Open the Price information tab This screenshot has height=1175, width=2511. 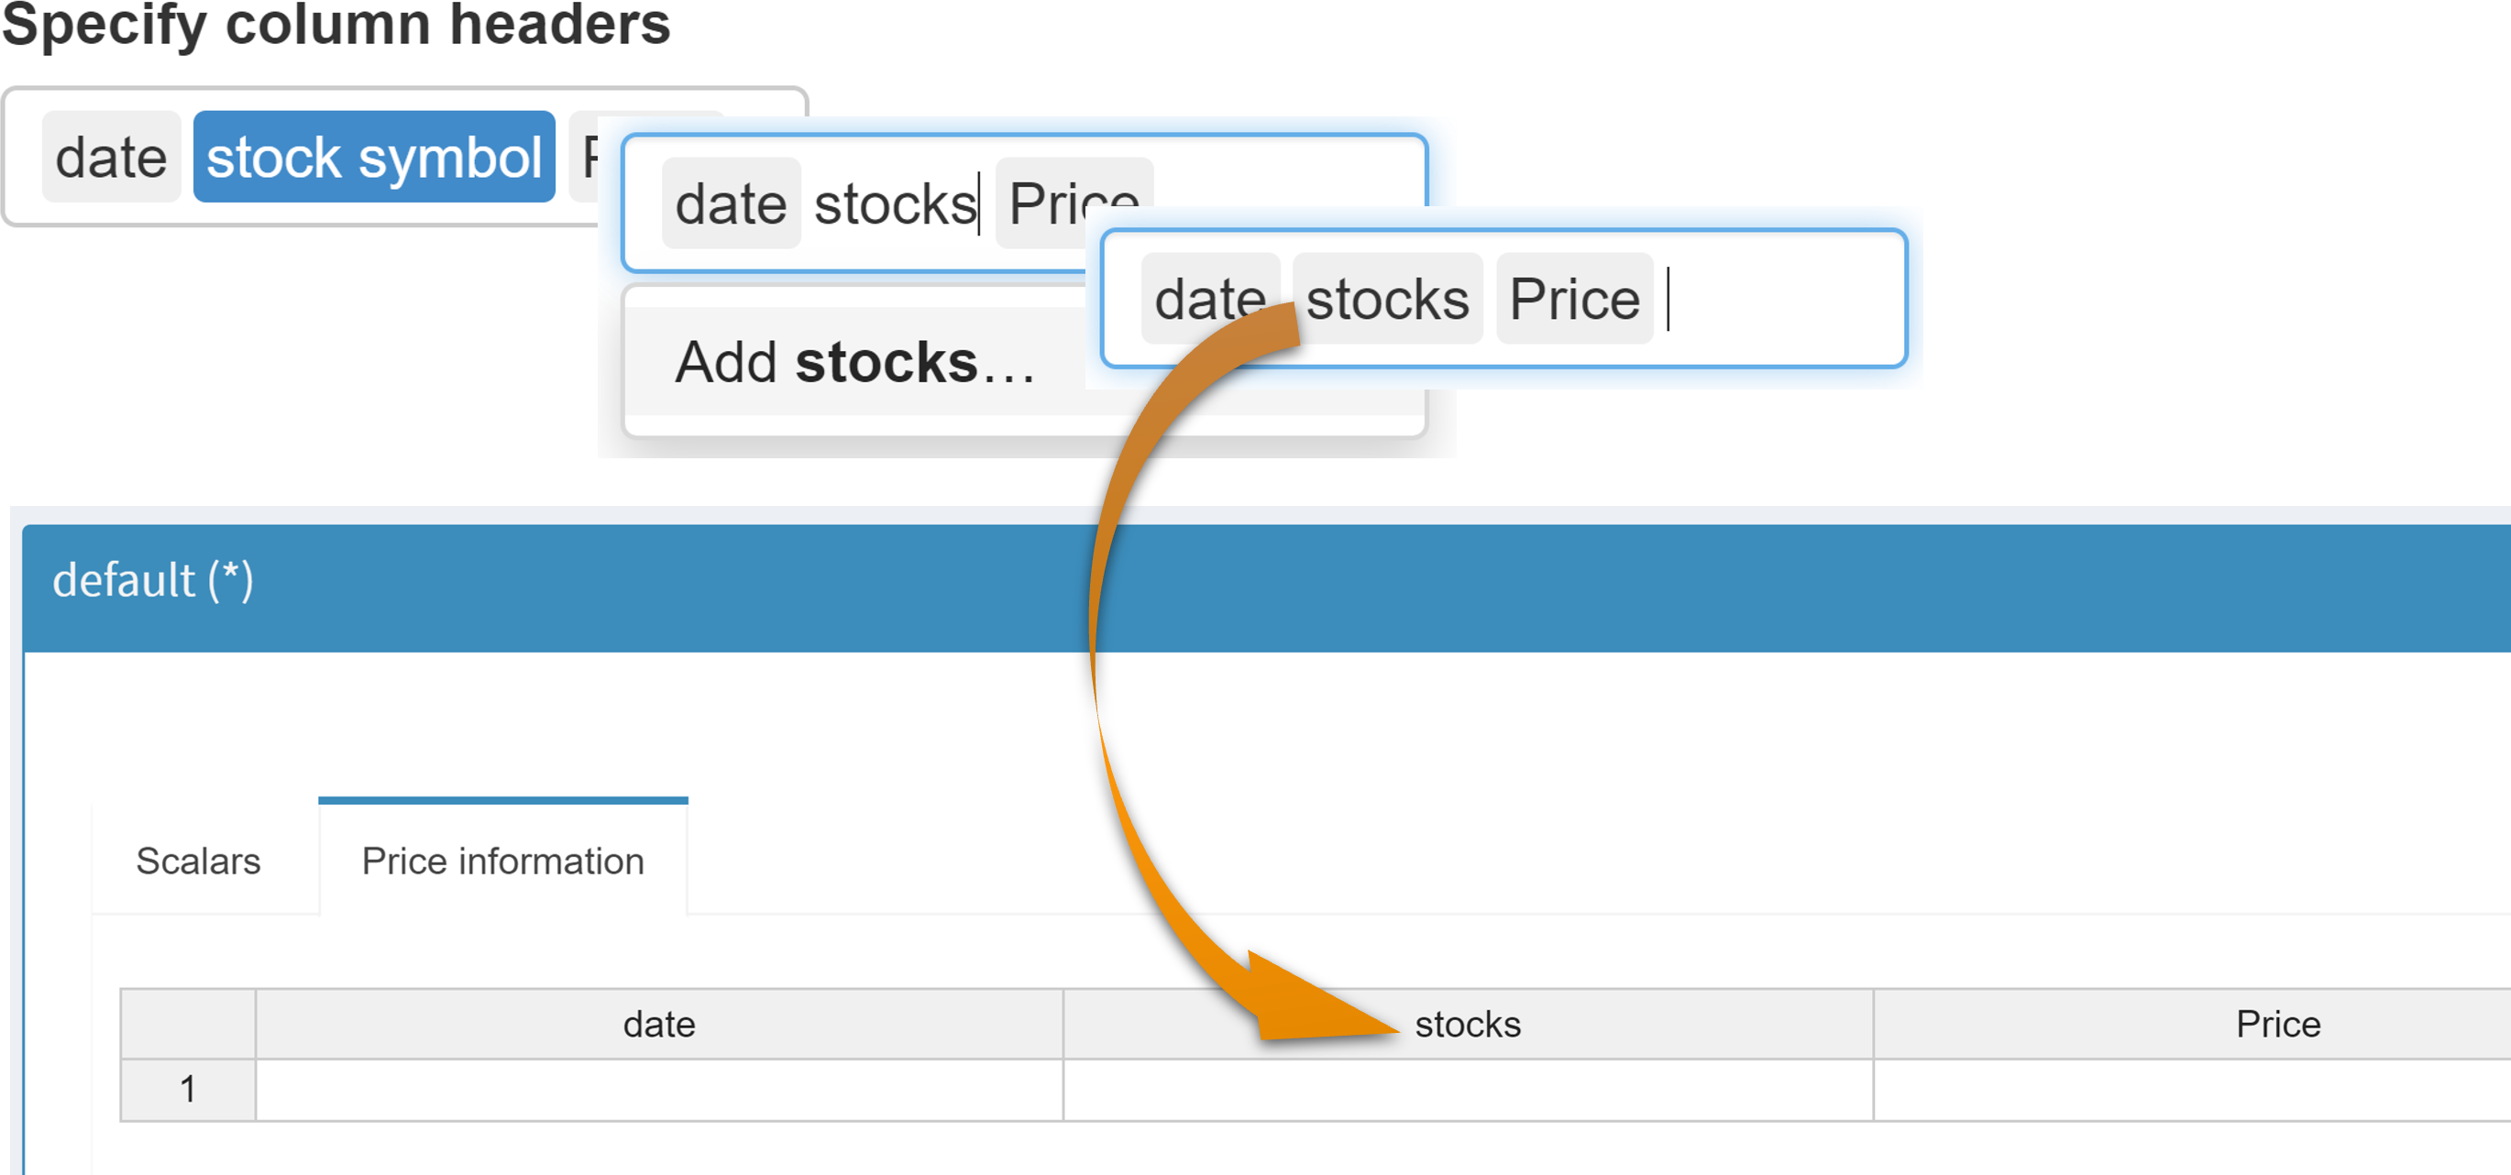pos(503,862)
